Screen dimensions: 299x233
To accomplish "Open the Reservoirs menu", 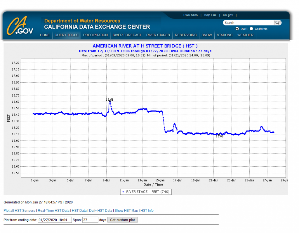I will 185,35.
